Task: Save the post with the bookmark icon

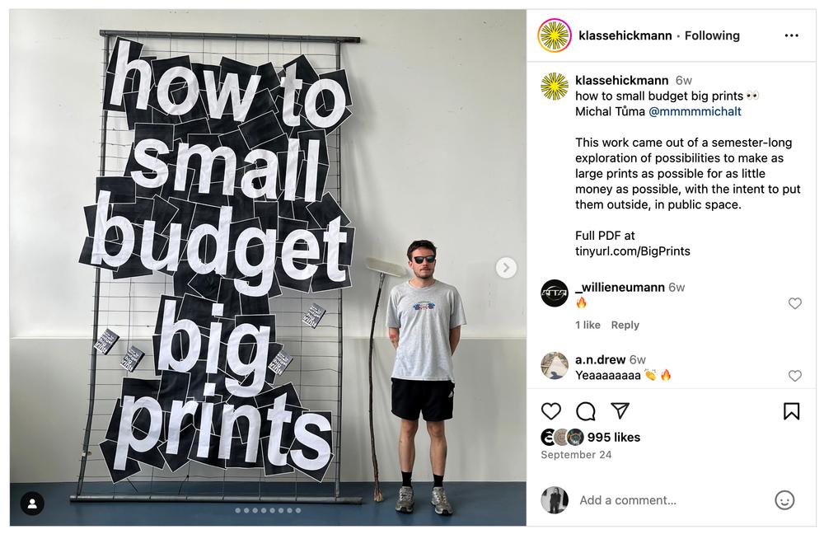Action: coord(791,411)
